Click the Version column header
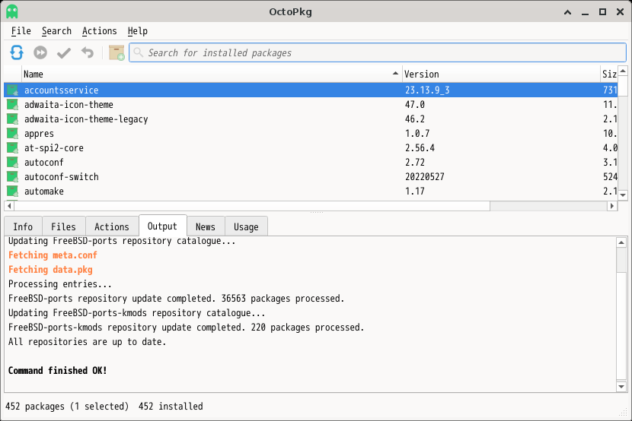This screenshot has height=421, width=632. (499, 74)
